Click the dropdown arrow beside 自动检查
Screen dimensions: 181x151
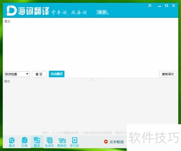[27, 74]
